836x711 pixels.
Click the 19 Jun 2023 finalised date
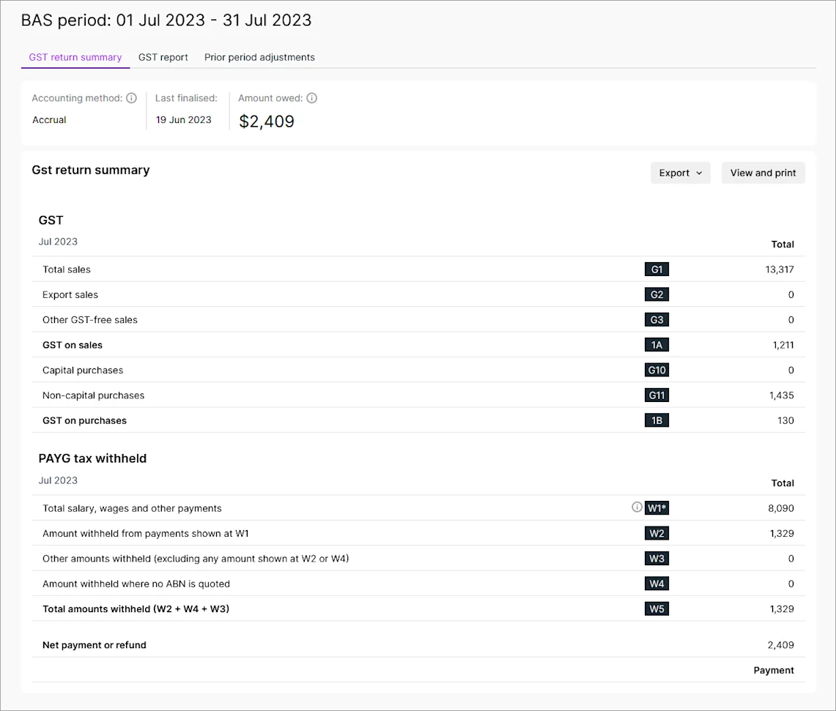click(183, 120)
